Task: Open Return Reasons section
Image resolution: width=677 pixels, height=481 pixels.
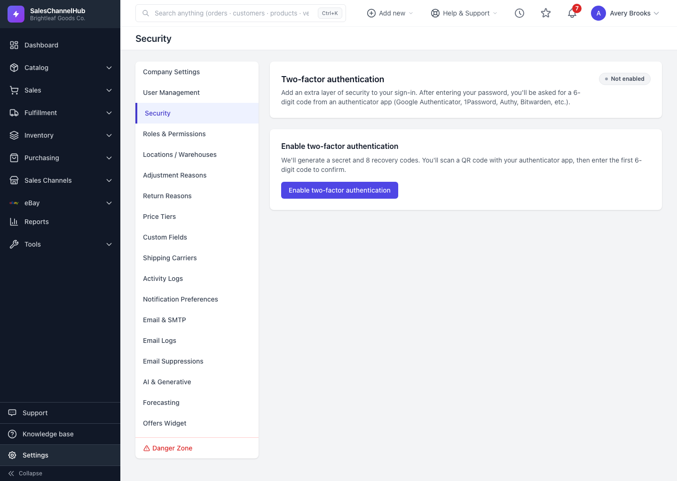Action: (x=197, y=196)
